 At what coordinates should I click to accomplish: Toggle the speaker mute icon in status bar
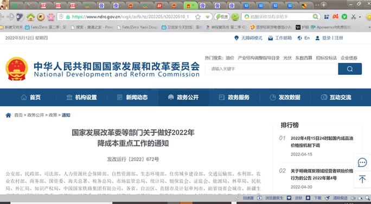[353, 198]
